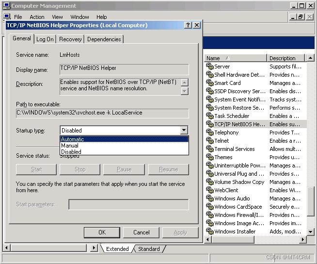
Task: Click the Start parameters input field
Action: point(129,204)
